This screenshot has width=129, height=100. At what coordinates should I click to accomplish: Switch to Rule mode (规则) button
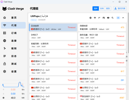(x=96, y=8)
